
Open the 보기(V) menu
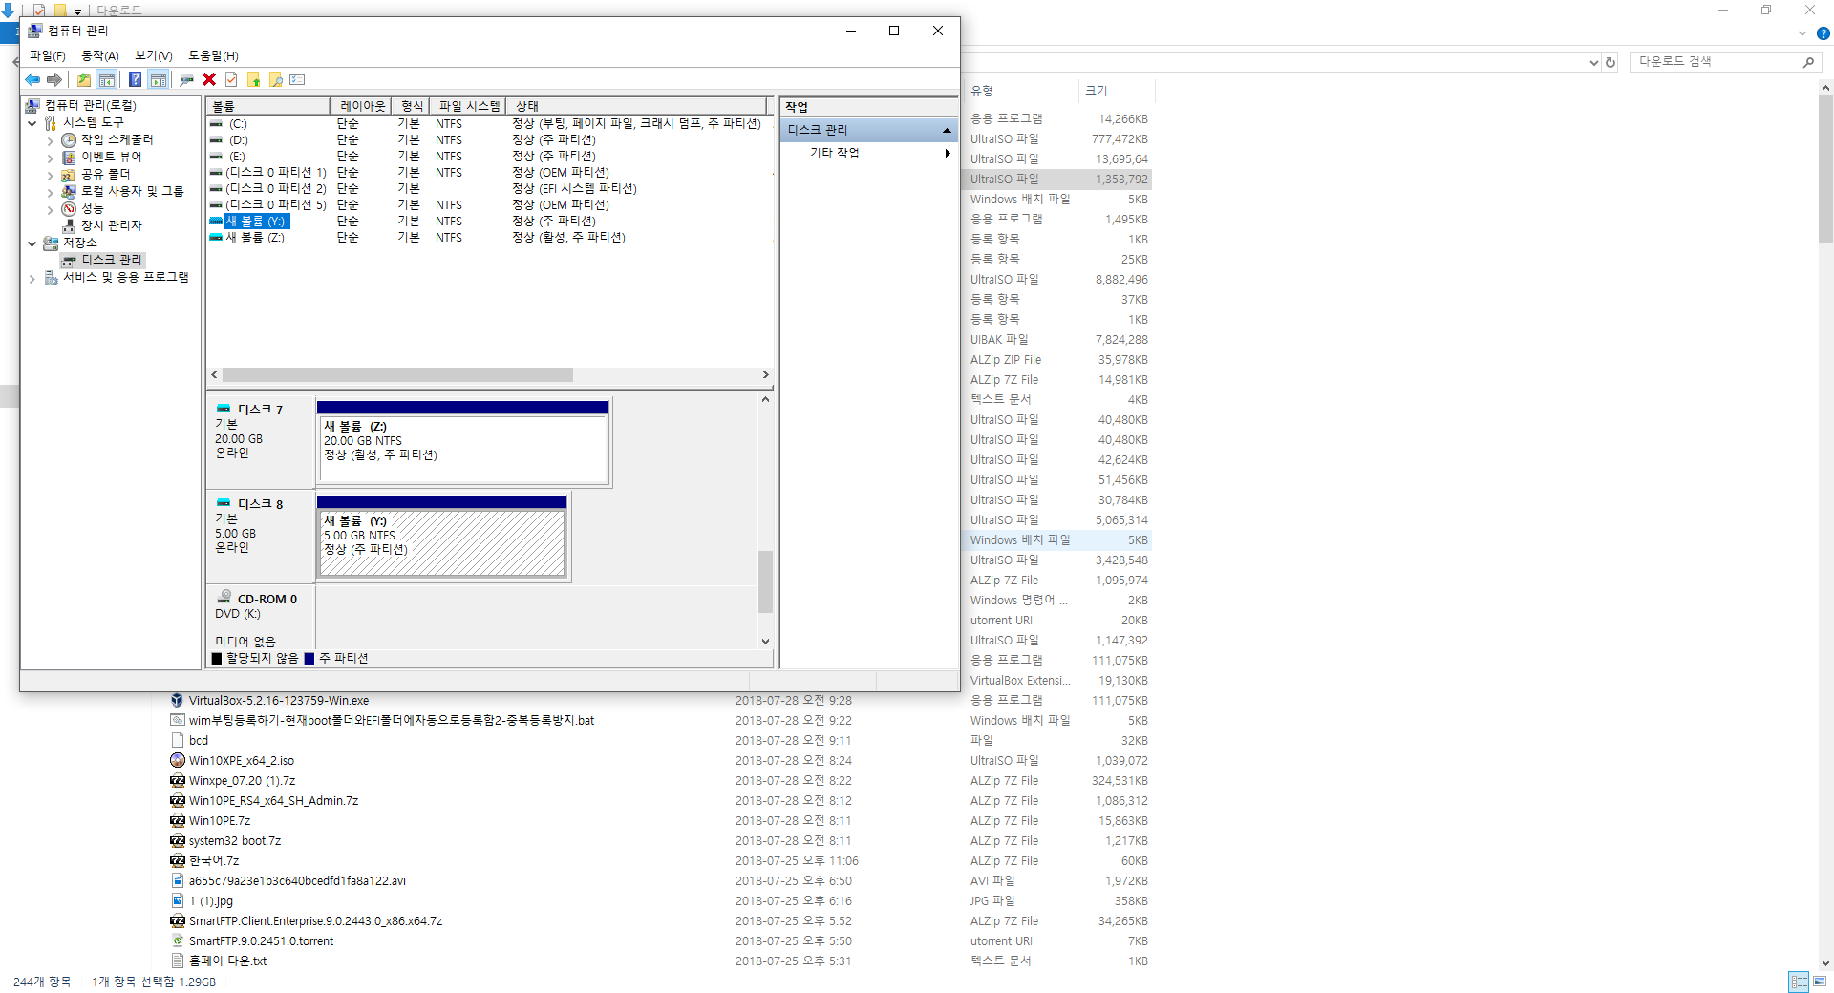point(154,56)
